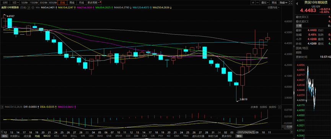Close the MACD indicator panel

pyautogui.click(x=280, y=107)
